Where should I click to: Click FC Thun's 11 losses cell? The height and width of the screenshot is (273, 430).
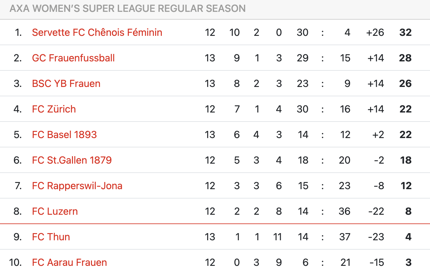click(x=277, y=237)
